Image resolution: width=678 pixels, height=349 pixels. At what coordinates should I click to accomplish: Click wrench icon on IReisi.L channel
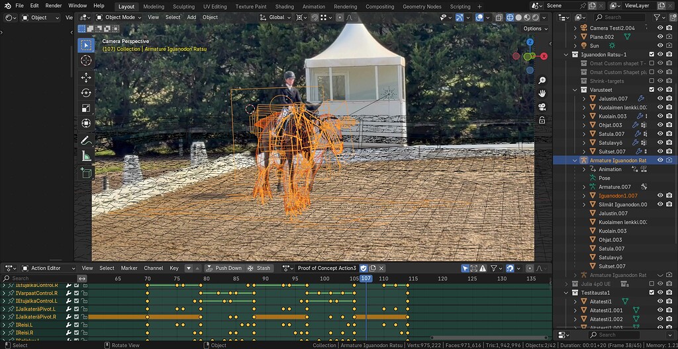click(68, 325)
